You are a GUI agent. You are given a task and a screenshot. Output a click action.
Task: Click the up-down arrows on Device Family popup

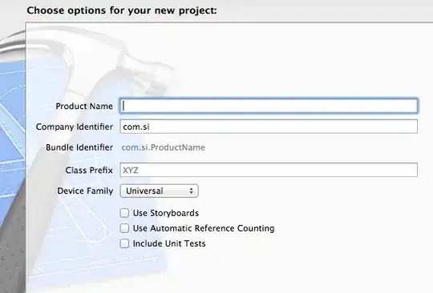[191, 191]
